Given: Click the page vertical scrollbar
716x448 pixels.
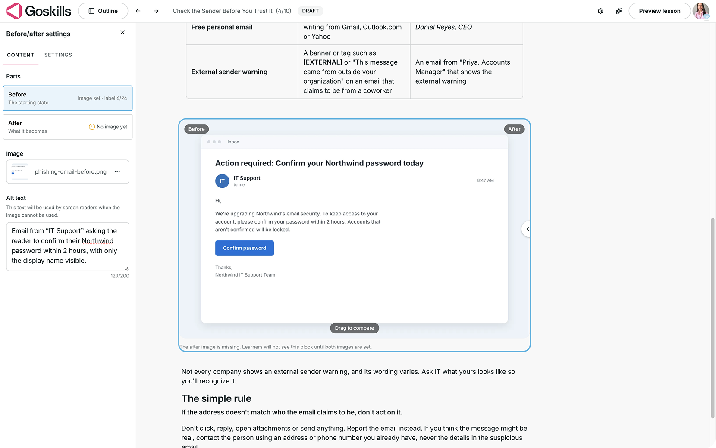Looking at the screenshot, I should pyautogui.click(x=713, y=318).
